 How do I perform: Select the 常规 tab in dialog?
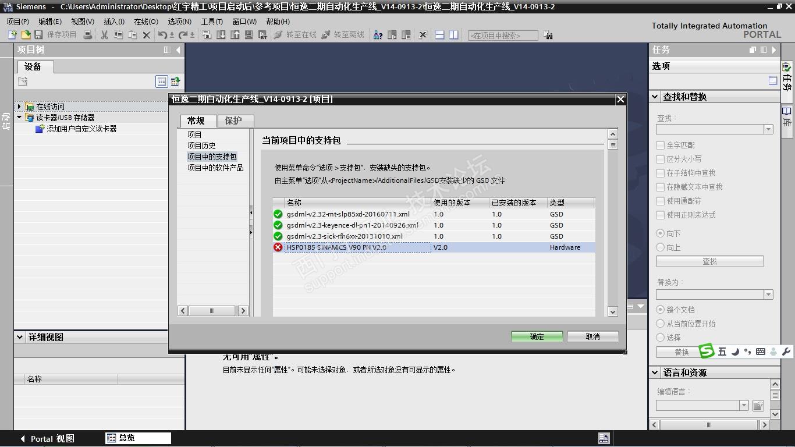pos(198,120)
